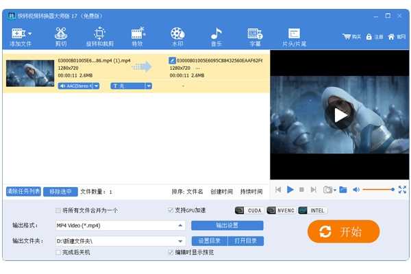411x274 pixels.
Task: Open the snapshot folder icon
Action: [343, 190]
